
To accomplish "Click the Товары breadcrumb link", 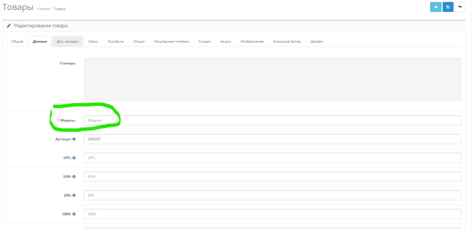I will click(60, 9).
